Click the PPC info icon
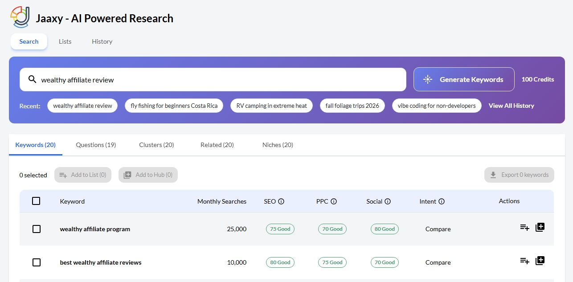 coord(334,201)
